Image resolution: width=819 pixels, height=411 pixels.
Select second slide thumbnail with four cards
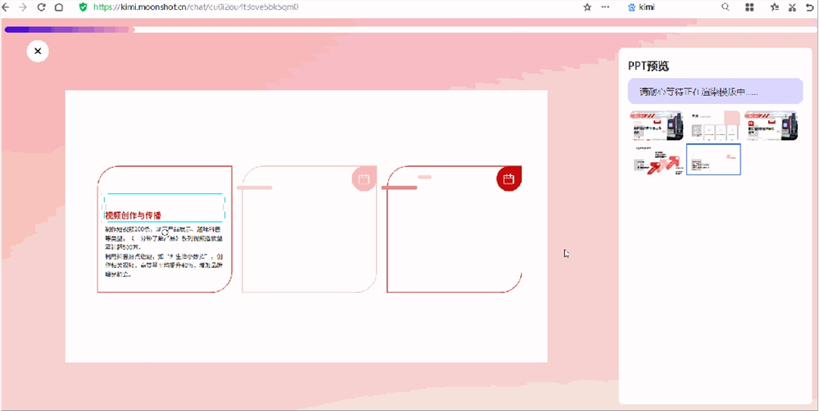click(713, 125)
